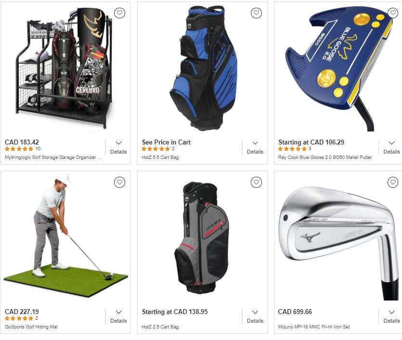Click the heart icon on HotZ 2.5 Cart Bag
The width and height of the screenshot is (402, 340).
tap(256, 183)
